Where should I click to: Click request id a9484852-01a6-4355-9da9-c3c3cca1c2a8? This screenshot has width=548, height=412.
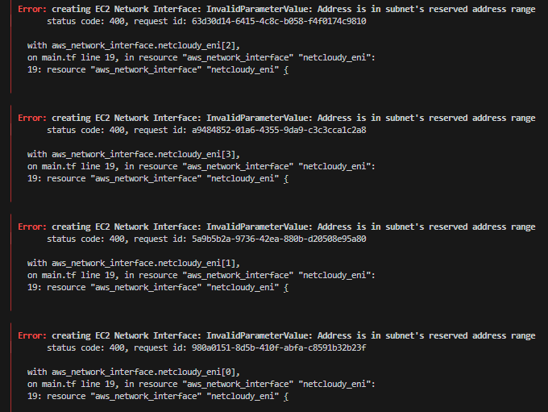[x=279, y=130]
